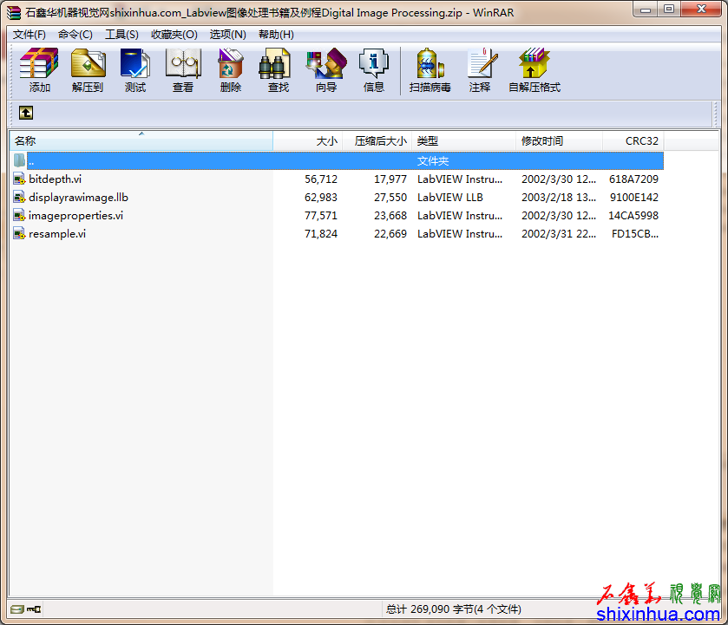Open the 文件(F) menu
The height and width of the screenshot is (625, 728).
click(30, 35)
